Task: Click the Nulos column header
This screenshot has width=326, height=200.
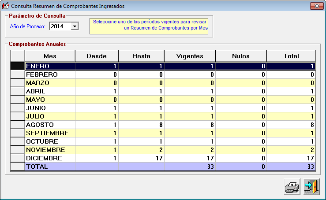Action: click(x=241, y=56)
